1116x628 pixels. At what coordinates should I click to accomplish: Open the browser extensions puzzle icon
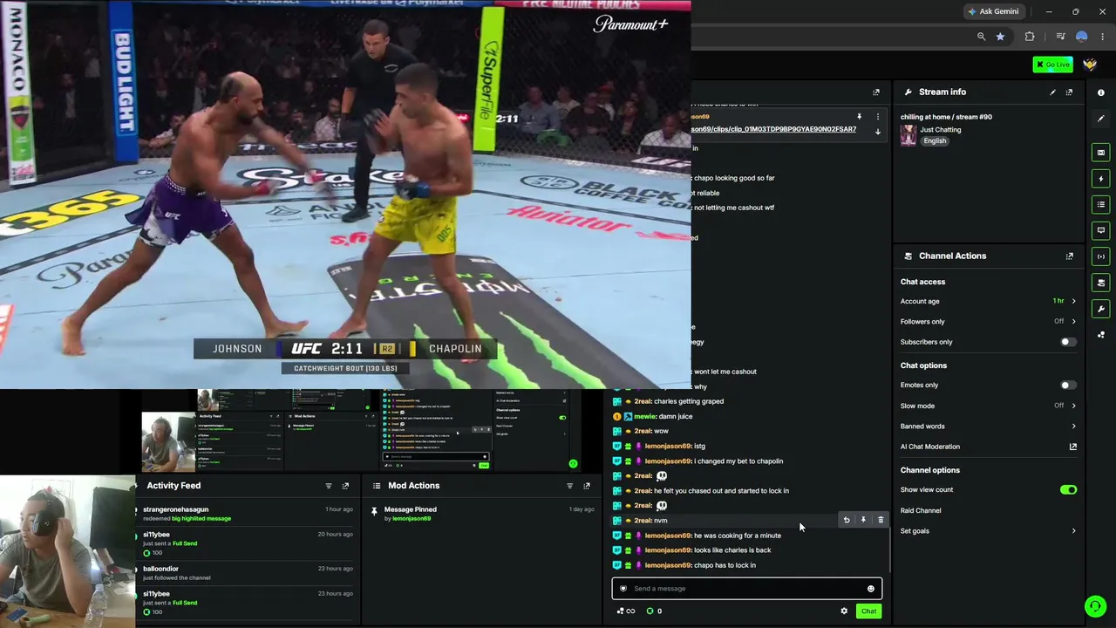click(1030, 37)
